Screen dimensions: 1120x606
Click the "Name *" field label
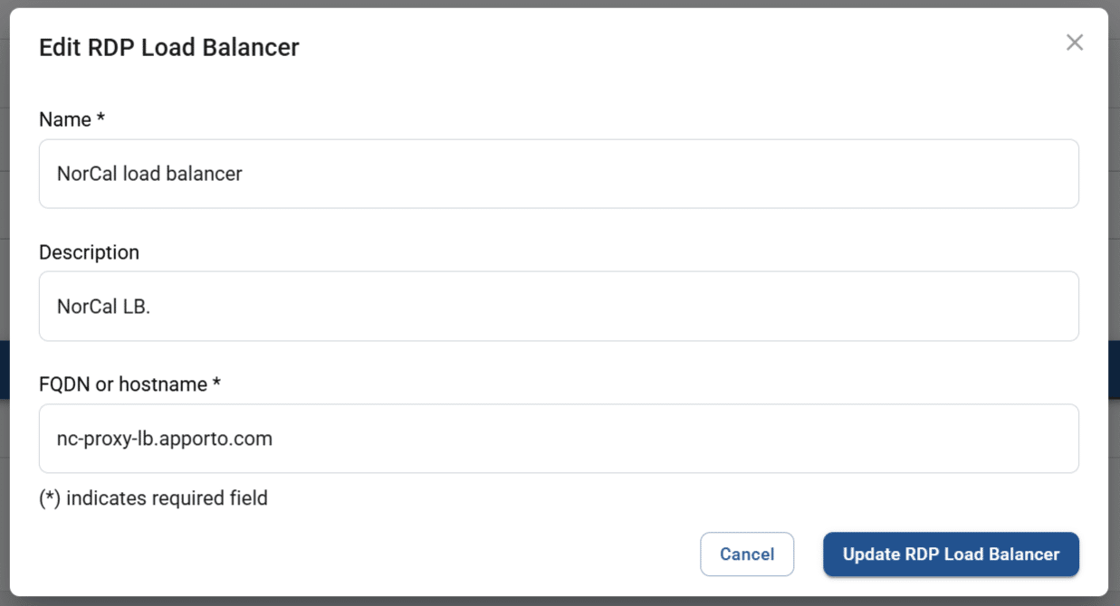click(65, 120)
